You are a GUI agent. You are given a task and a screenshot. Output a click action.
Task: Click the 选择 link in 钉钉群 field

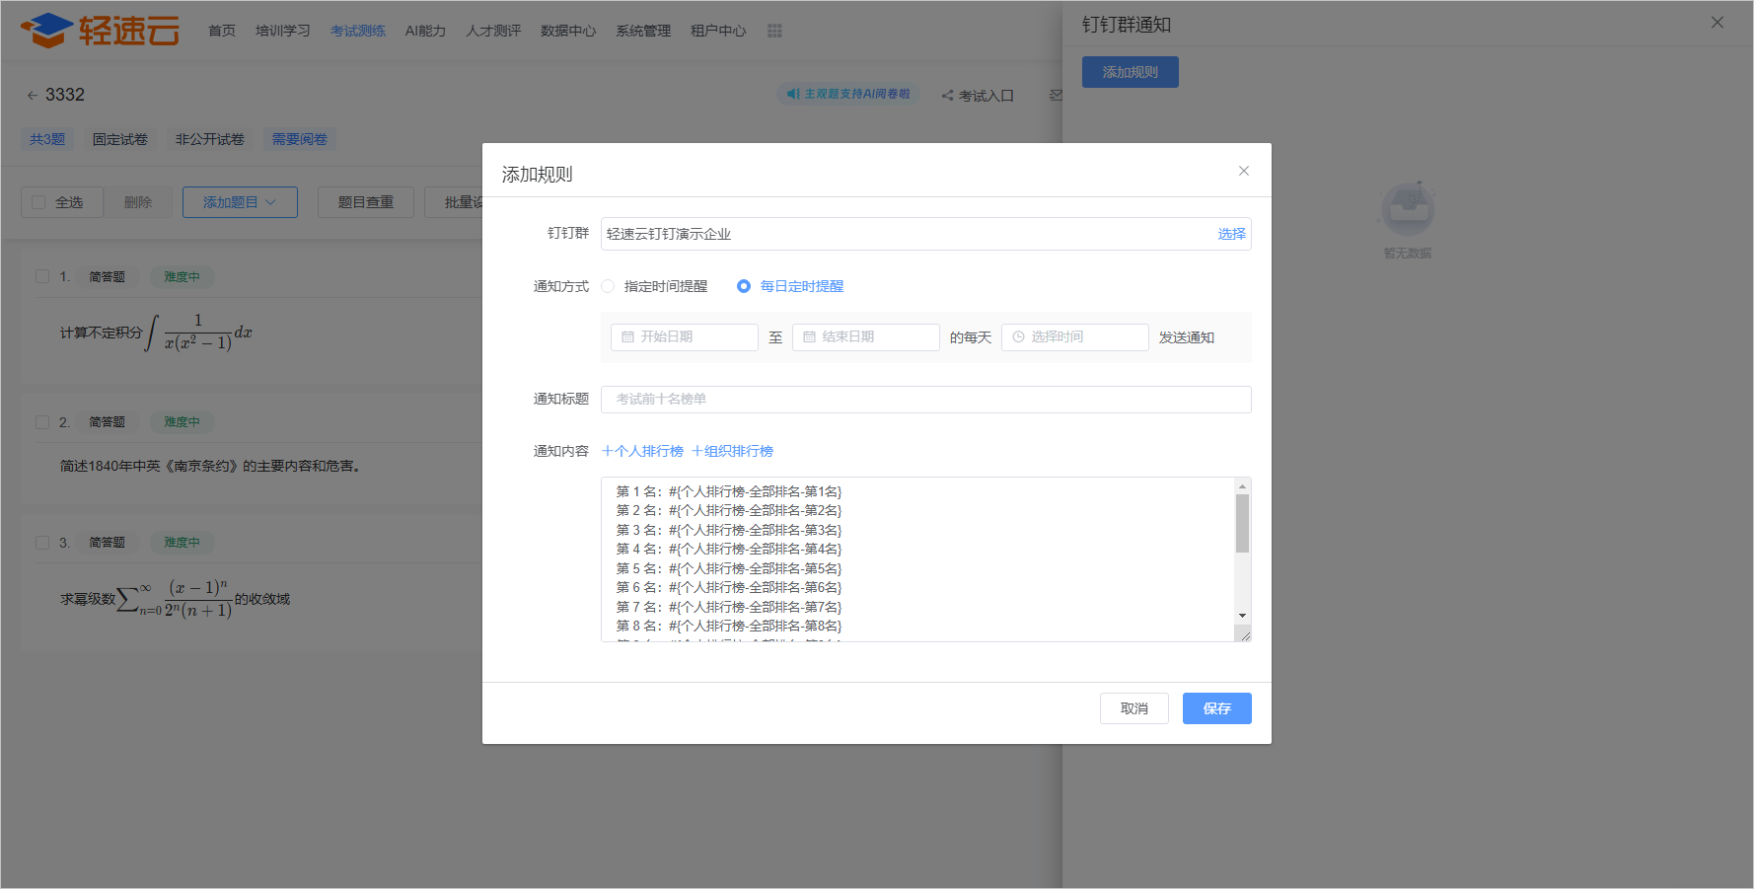point(1231,234)
